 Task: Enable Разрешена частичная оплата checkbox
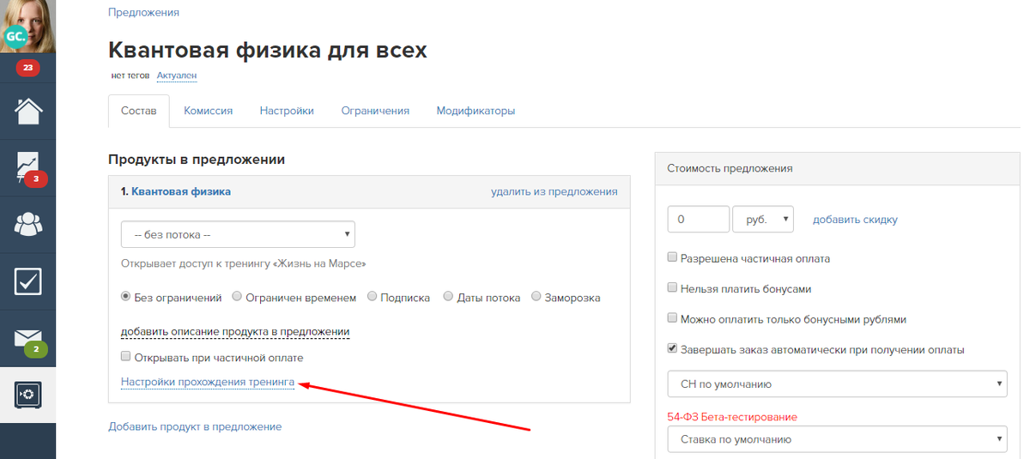(x=672, y=257)
